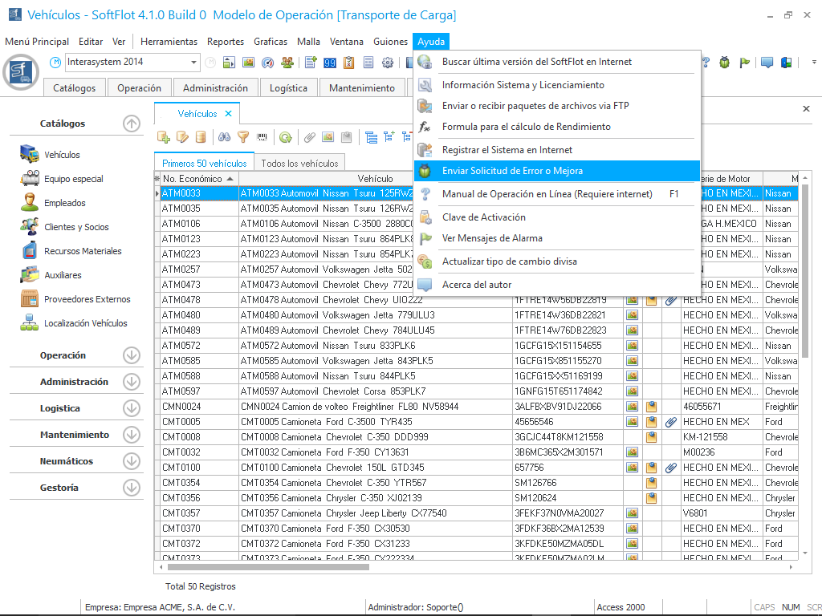Viewport: 822px width, 616px height.
Task: Click the green bug icon in top toolbar
Action: [725, 63]
